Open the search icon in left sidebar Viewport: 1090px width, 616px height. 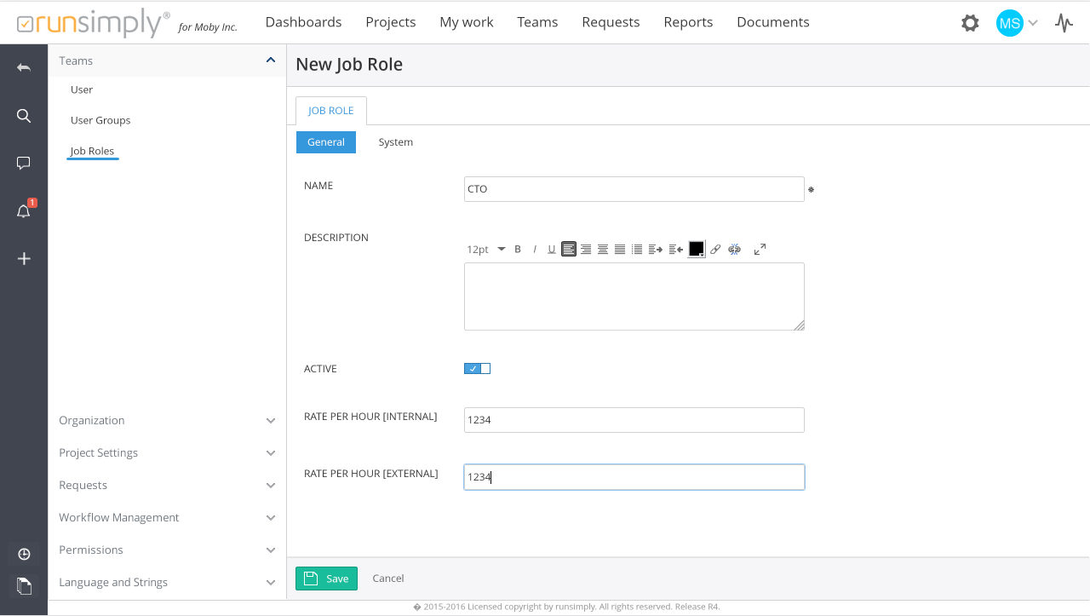coord(24,116)
